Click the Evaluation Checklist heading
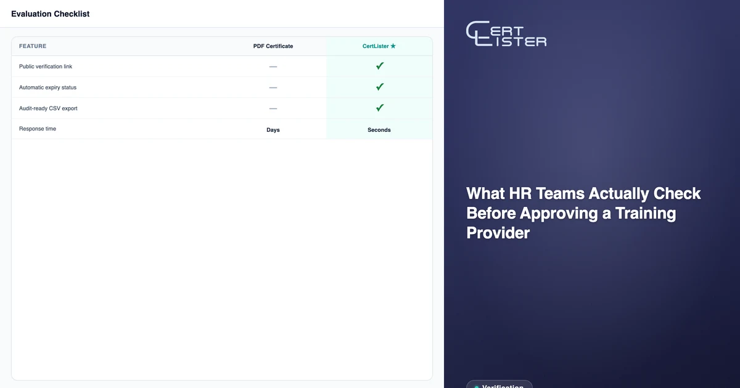 [51, 14]
